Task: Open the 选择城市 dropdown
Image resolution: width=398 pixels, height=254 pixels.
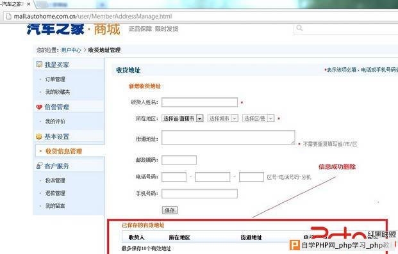Action: tap(223, 118)
